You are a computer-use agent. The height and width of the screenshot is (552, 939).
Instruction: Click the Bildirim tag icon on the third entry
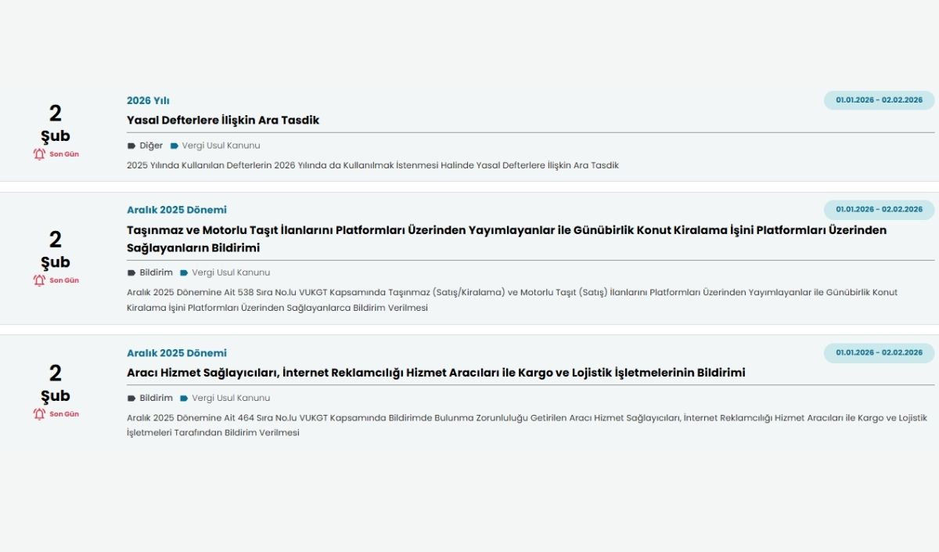coord(131,398)
